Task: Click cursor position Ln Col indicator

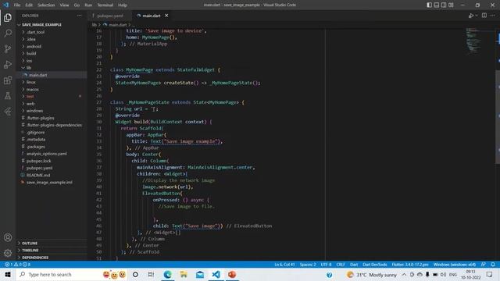Action: click(x=284, y=265)
